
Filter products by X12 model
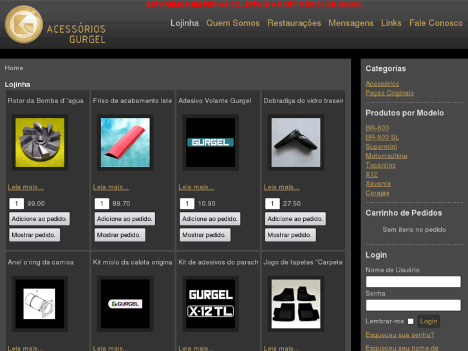[x=371, y=174]
